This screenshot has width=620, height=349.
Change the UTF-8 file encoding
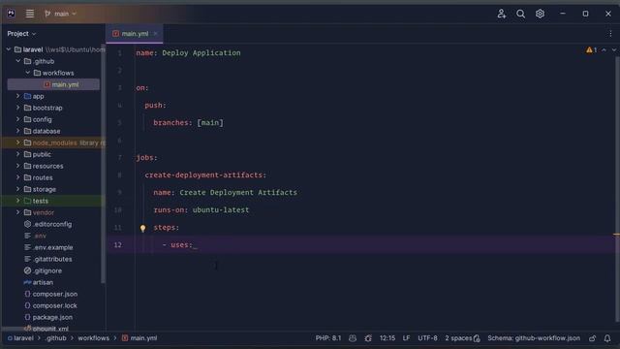coord(427,338)
